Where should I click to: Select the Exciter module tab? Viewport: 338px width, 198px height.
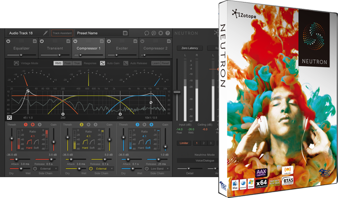[x=122, y=48]
